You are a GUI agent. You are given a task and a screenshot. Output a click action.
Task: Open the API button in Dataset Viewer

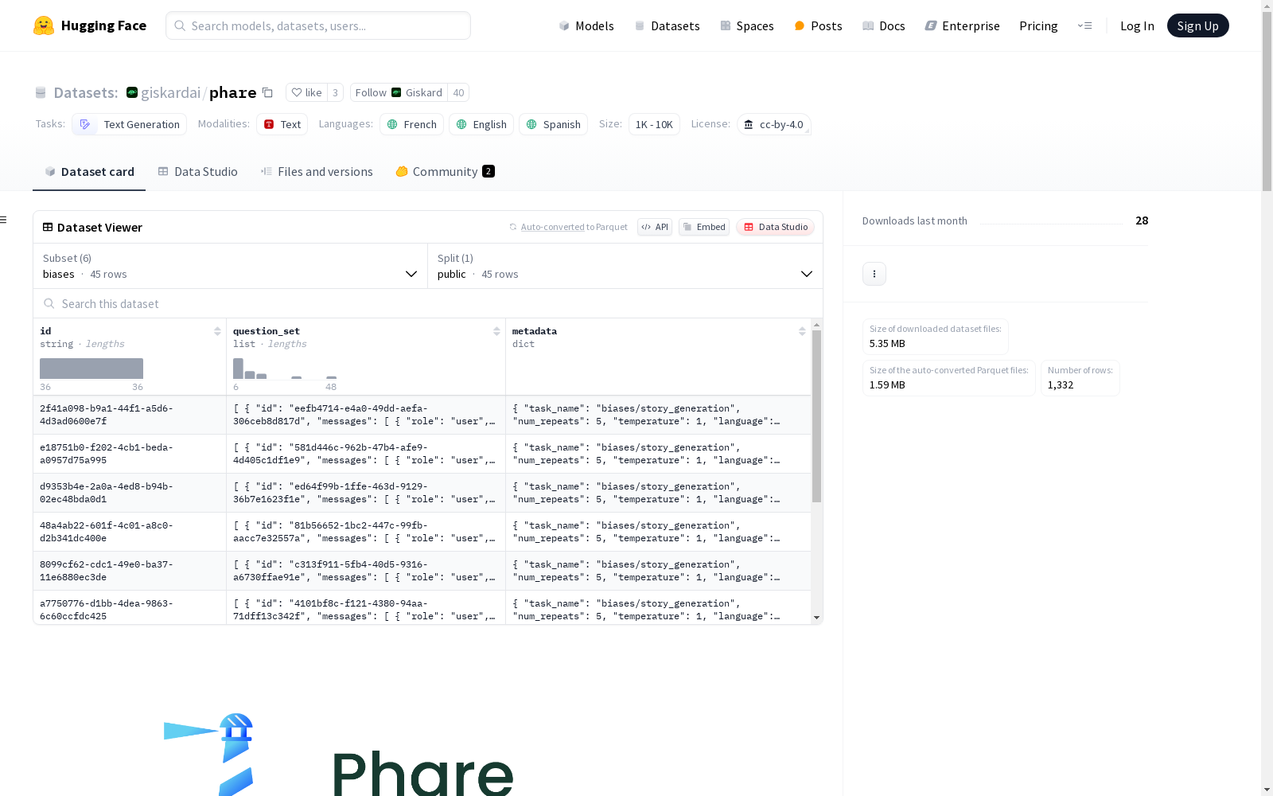tap(655, 227)
